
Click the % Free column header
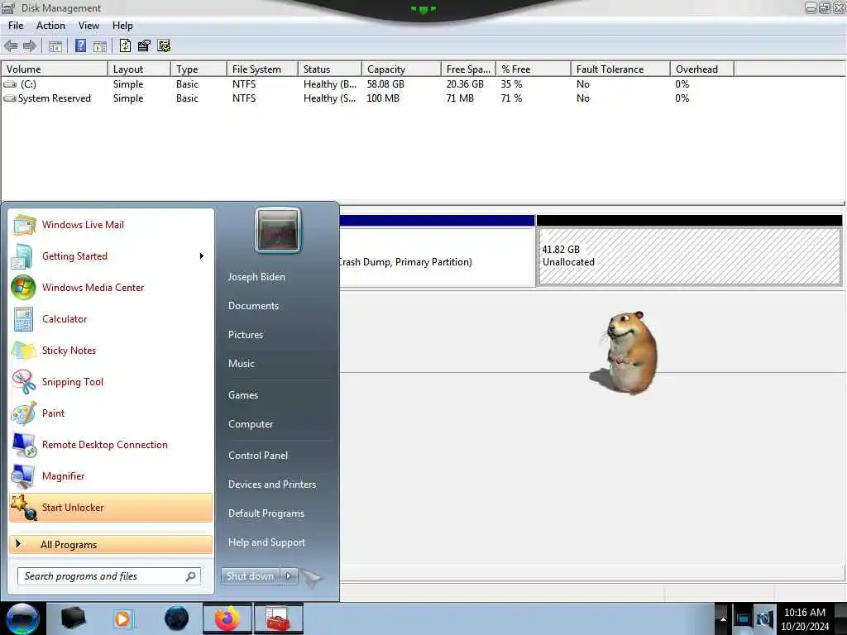[x=534, y=69]
